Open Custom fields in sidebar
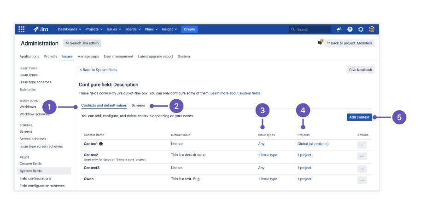This screenshot has height=199, width=444. click(30, 164)
